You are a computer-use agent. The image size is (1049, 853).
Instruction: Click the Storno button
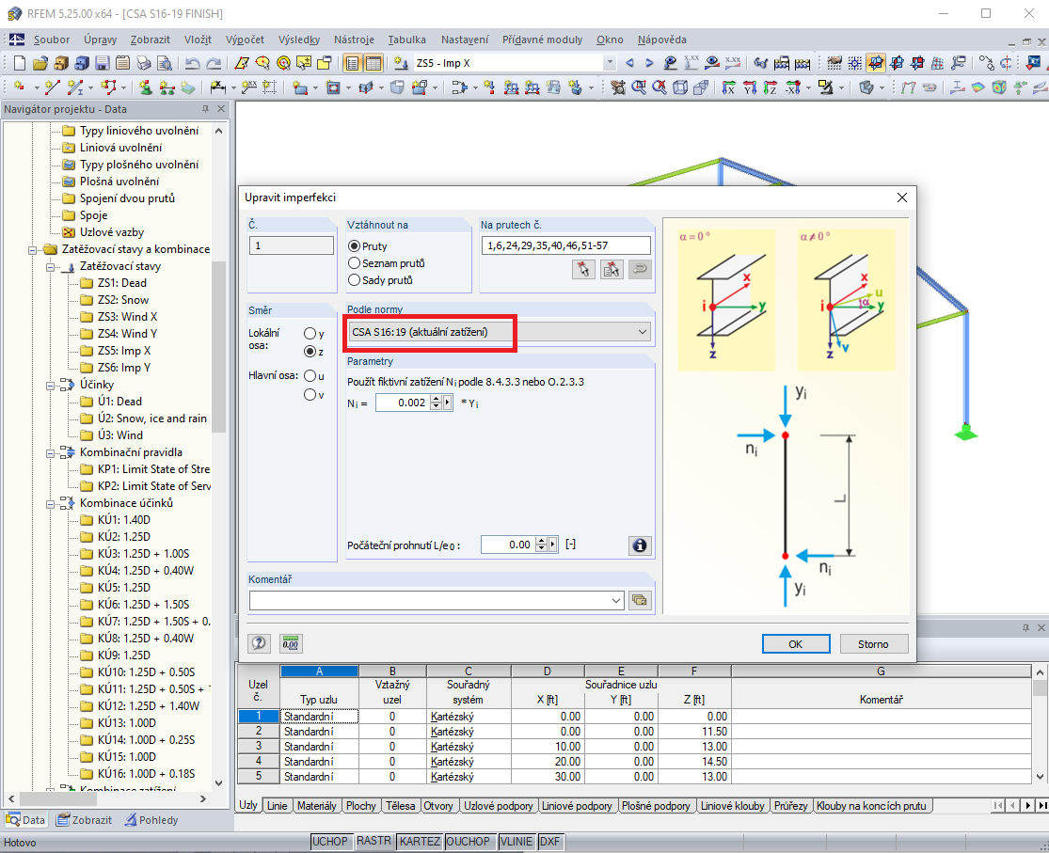[873, 643]
